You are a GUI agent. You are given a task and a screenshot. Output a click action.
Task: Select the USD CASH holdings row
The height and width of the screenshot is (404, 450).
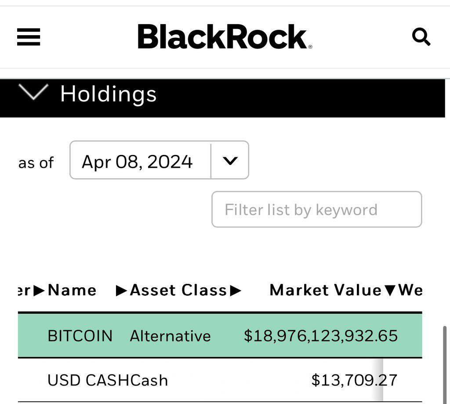pyautogui.click(x=220, y=380)
